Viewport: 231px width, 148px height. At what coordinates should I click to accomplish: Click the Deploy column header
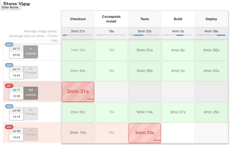(x=211, y=19)
